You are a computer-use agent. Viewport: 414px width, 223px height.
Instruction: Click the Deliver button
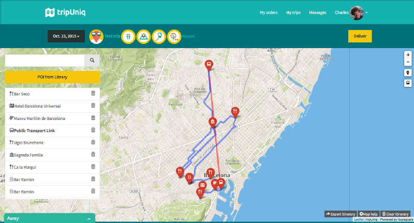[360, 36]
